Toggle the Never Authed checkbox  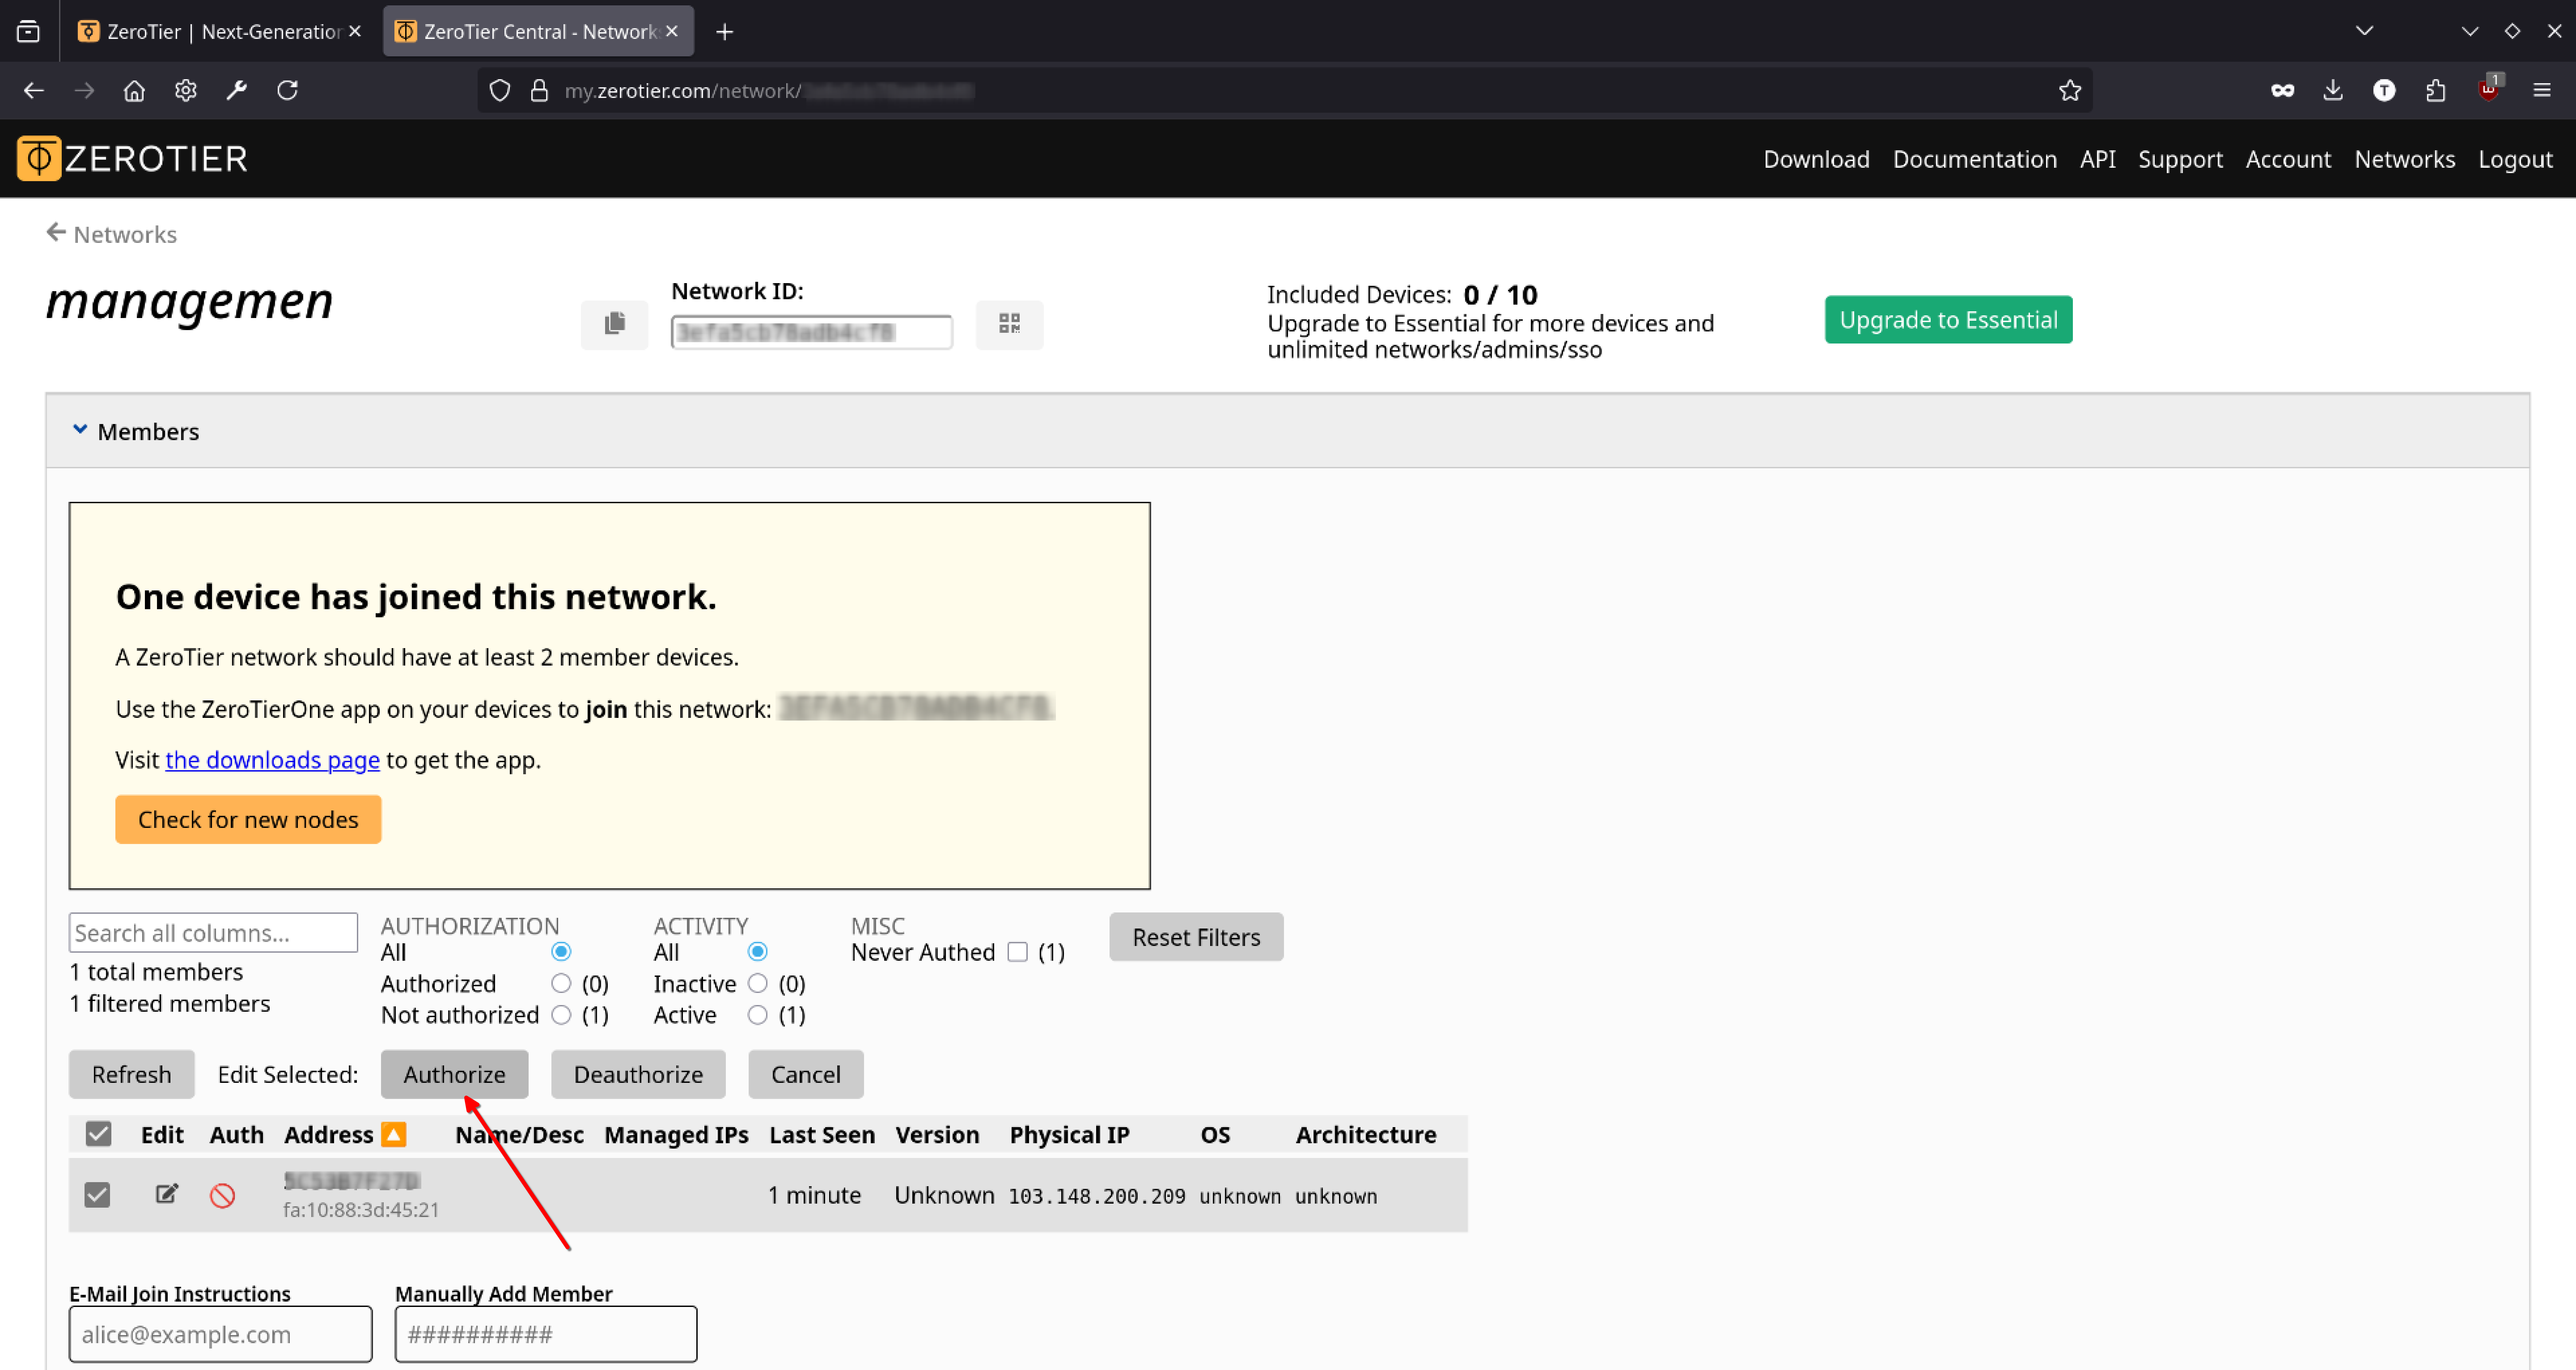[1017, 952]
